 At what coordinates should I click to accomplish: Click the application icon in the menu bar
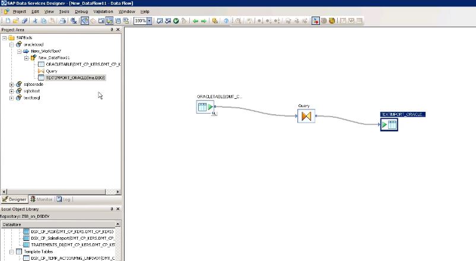7,11
